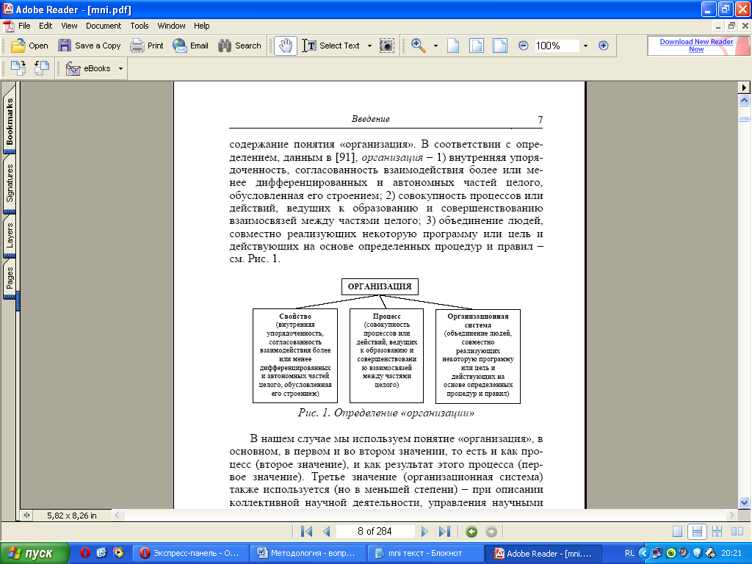This screenshot has width=752, height=564.
Task: Choose the Select Text tool
Action: (x=331, y=46)
